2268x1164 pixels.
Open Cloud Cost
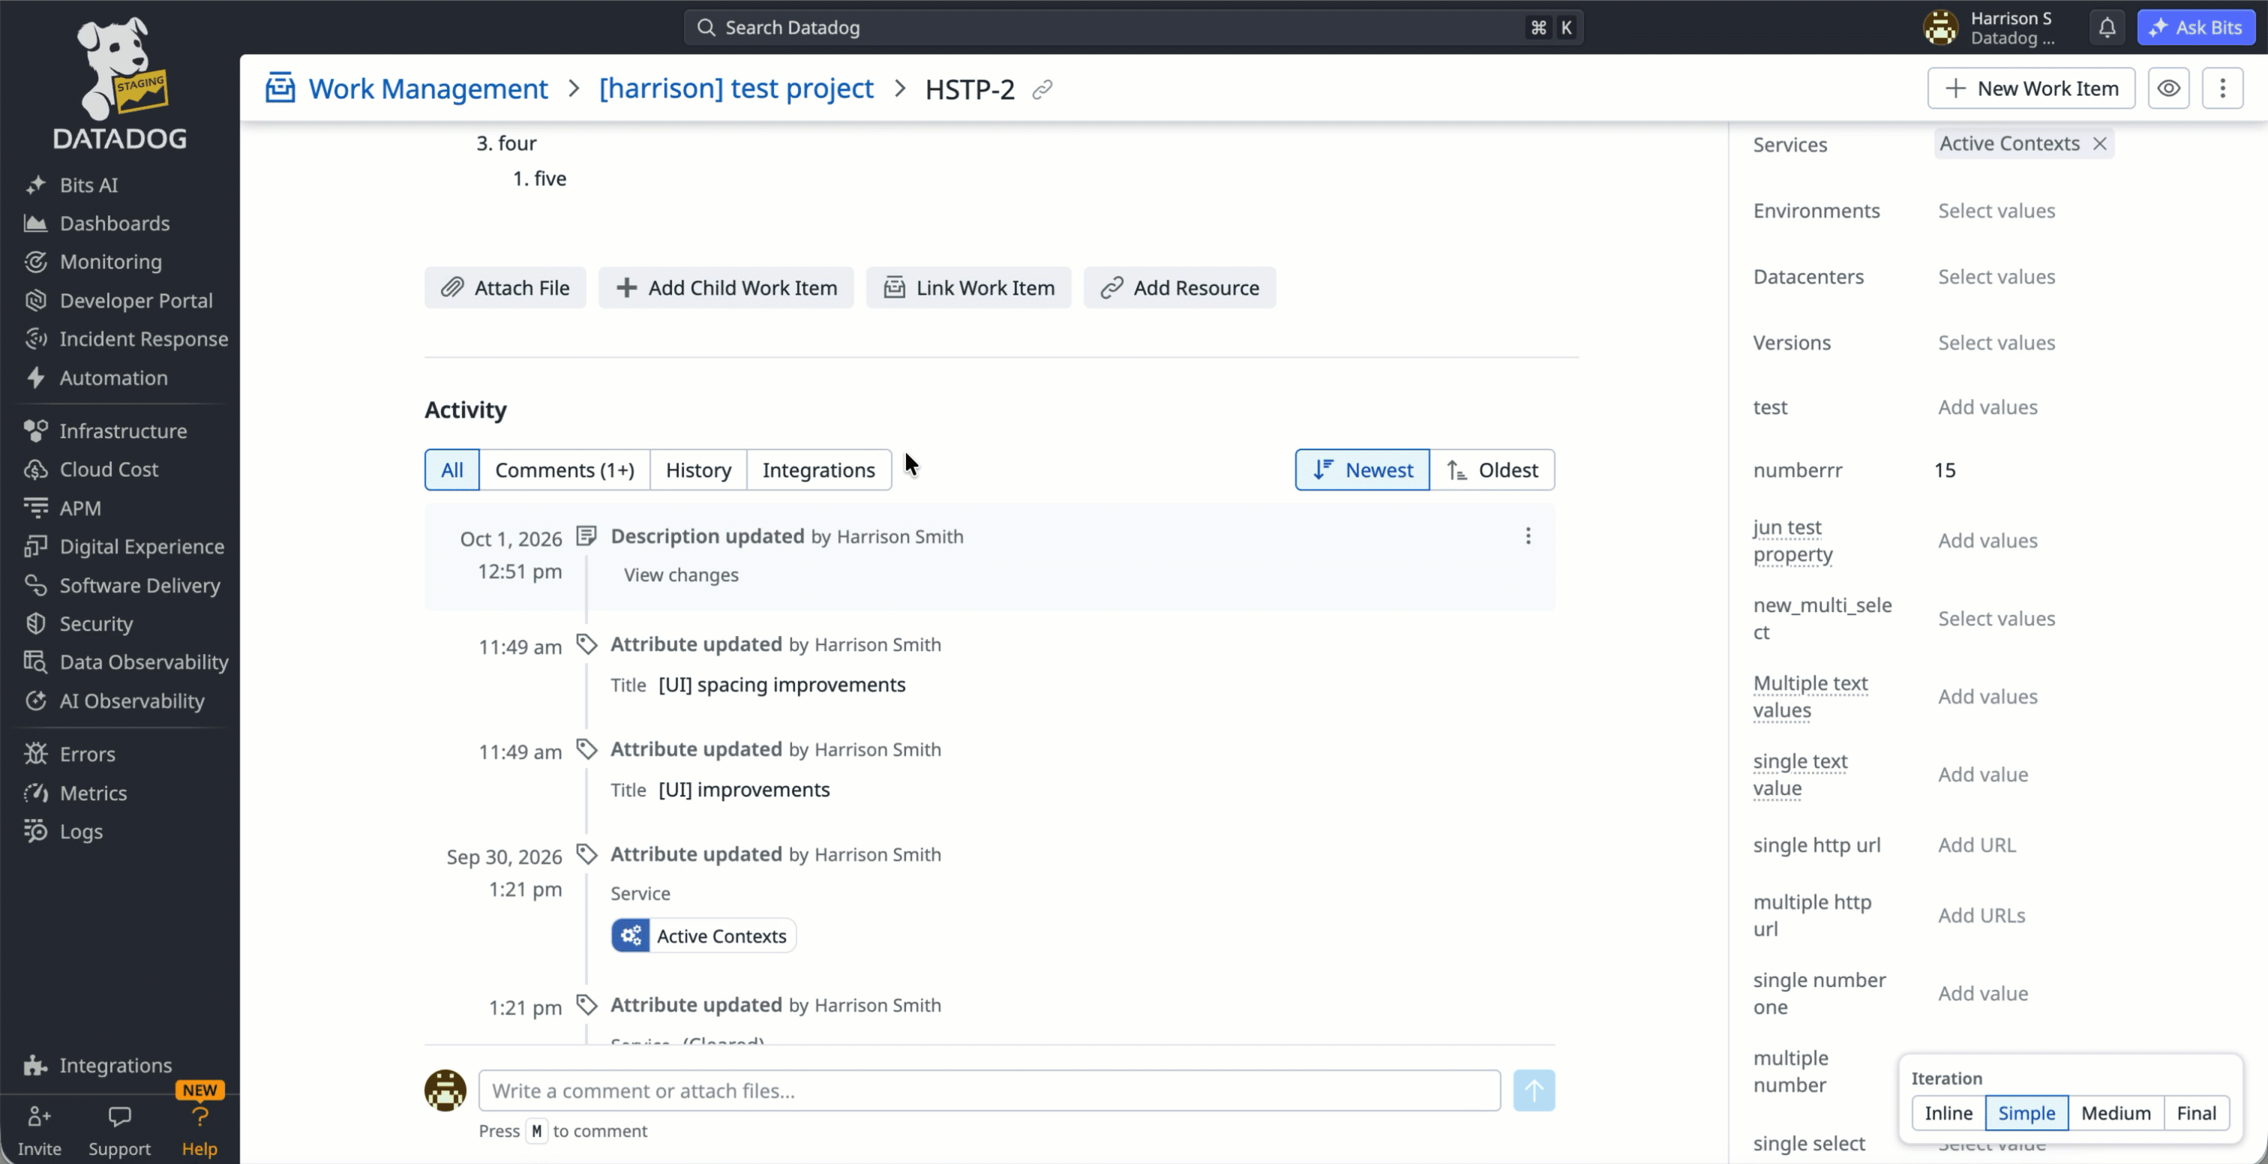109,469
